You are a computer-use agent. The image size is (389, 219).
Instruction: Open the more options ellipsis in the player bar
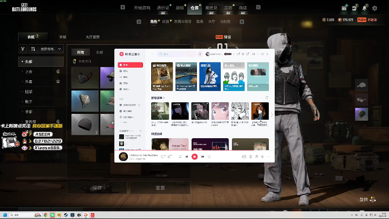(x=268, y=157)
